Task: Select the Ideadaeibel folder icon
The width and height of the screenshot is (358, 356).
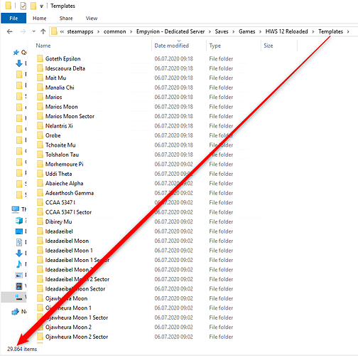Action: [40, 231]
